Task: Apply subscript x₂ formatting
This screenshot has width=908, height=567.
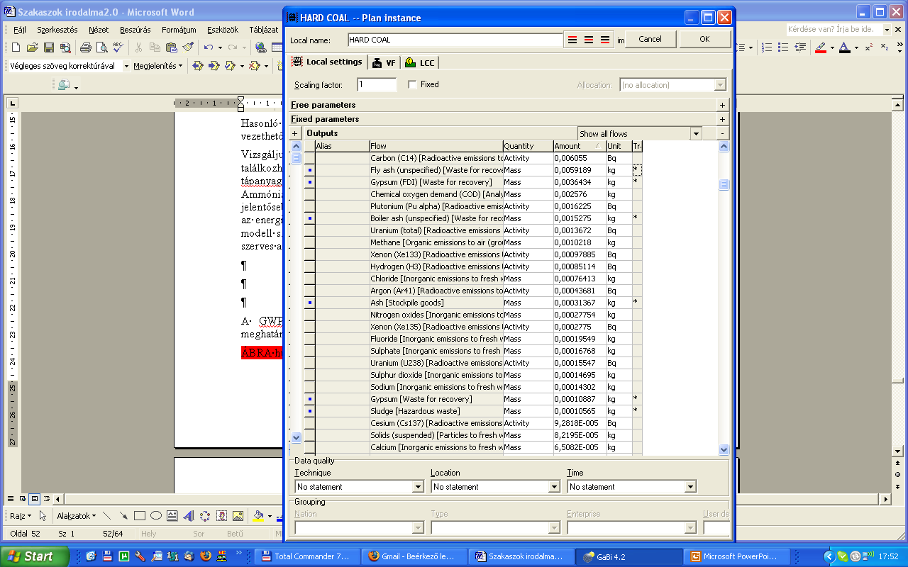Action: [885, 47]
